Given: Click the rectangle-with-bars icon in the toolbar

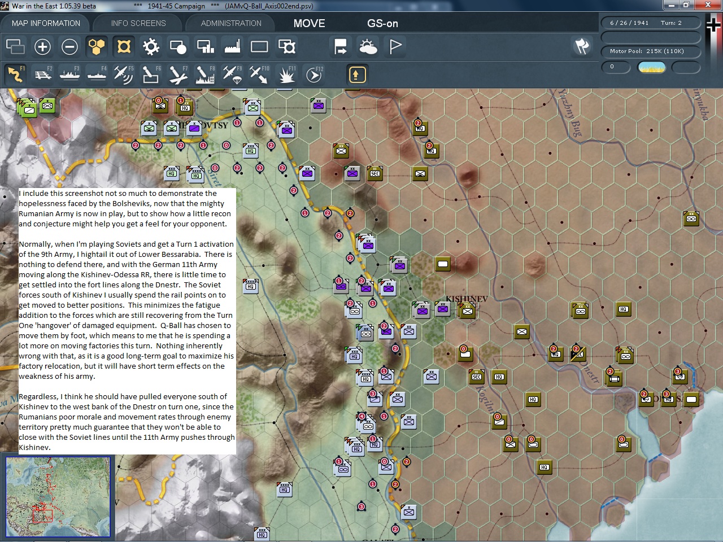Looking at the screenshot, I should click(x=205, y=46).
